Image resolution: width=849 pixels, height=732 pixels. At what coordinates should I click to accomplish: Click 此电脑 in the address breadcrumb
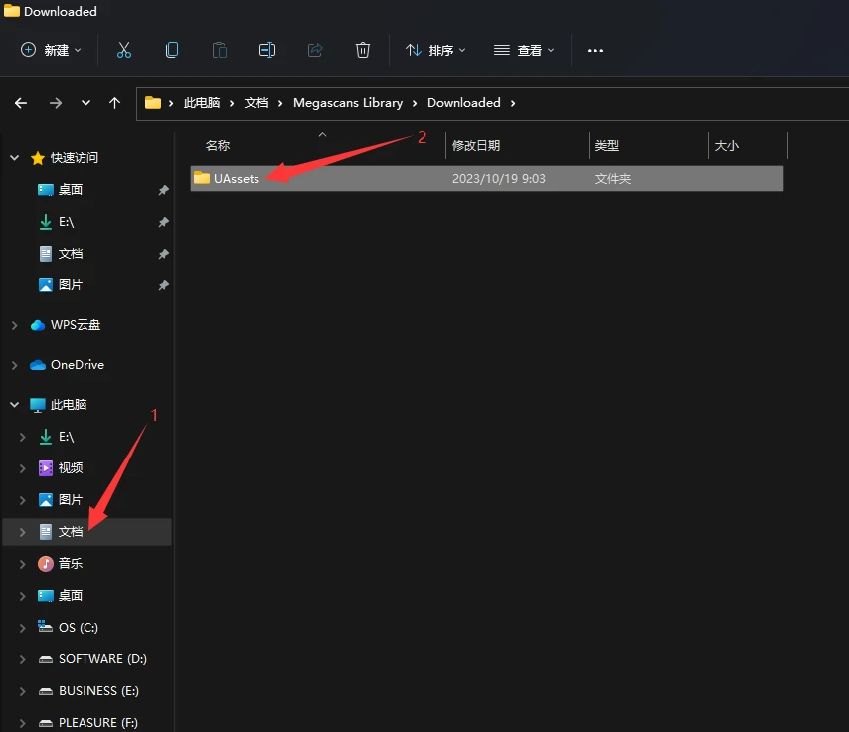pos(202,103)
